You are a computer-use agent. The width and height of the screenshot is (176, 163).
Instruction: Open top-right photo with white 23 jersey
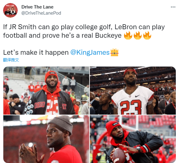[133, 91]
